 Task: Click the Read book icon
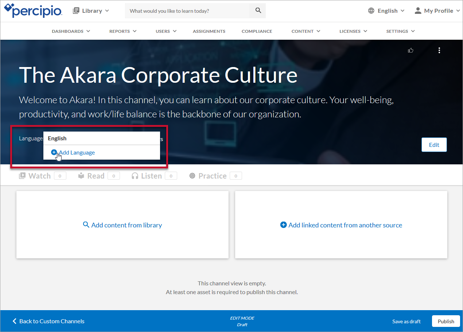tap(81, 176)
